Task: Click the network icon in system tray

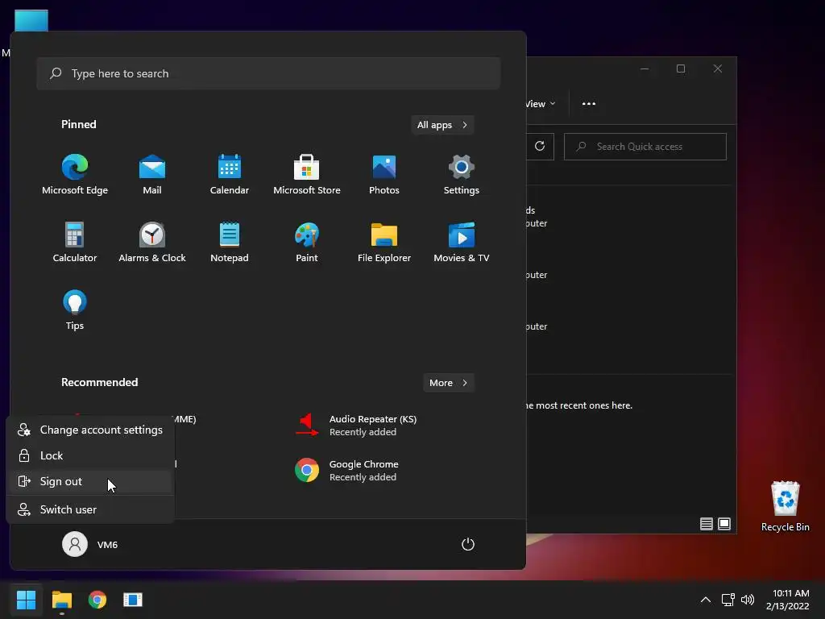Action: click(x=728, y=600)
